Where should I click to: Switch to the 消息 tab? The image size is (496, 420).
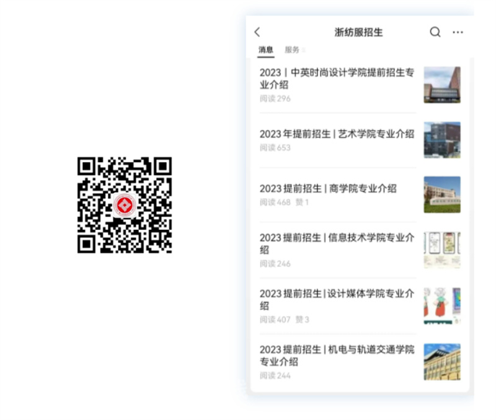[x=266, y=50]
